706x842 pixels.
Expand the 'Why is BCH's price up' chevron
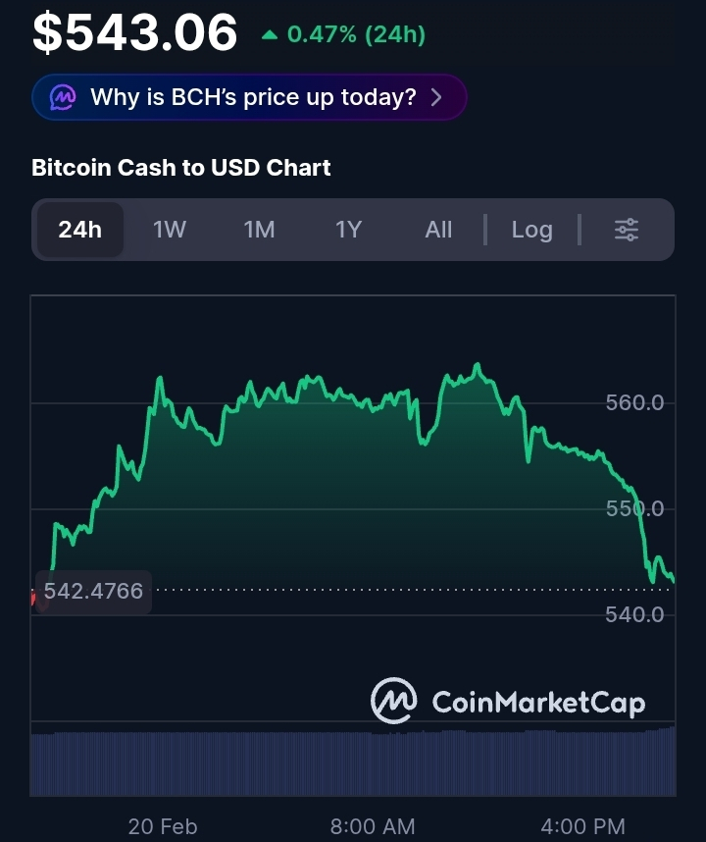tap(436, 98)
